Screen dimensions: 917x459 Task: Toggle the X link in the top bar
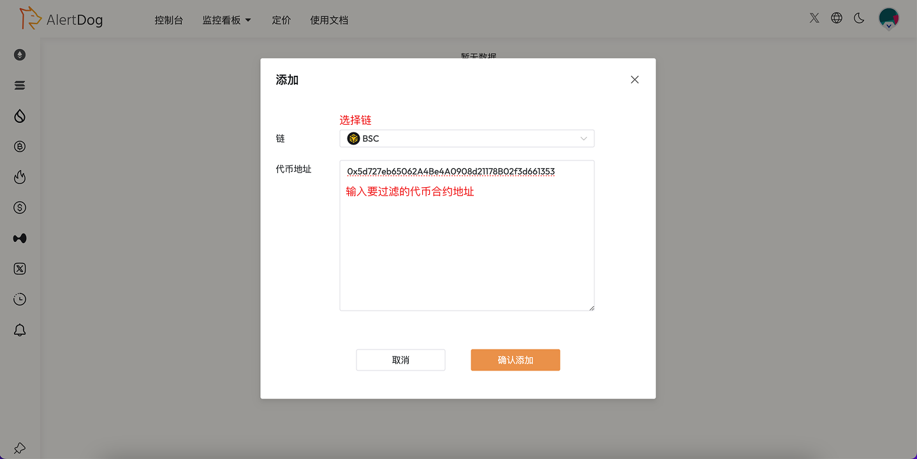[814, 18]
